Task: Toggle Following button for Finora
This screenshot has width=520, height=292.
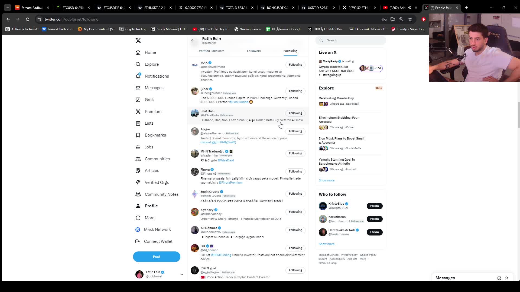Action: [x=295, y=171]
